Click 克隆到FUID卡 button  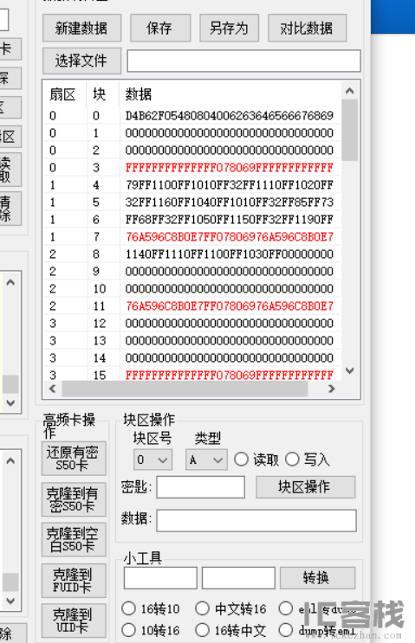click(74, 581)
